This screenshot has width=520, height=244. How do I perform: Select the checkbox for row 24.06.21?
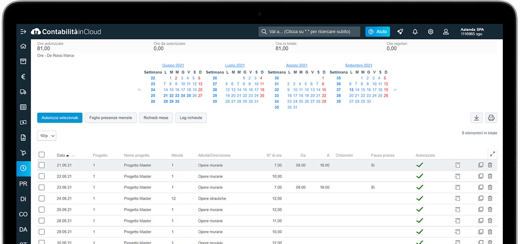point(42,198)
